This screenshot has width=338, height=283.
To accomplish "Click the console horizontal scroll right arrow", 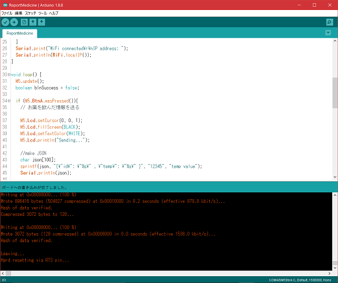I will (x=330, y=273).
